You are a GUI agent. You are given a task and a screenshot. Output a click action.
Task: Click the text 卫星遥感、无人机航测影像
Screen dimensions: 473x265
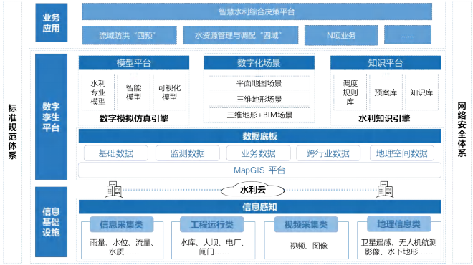click(398, 246)
